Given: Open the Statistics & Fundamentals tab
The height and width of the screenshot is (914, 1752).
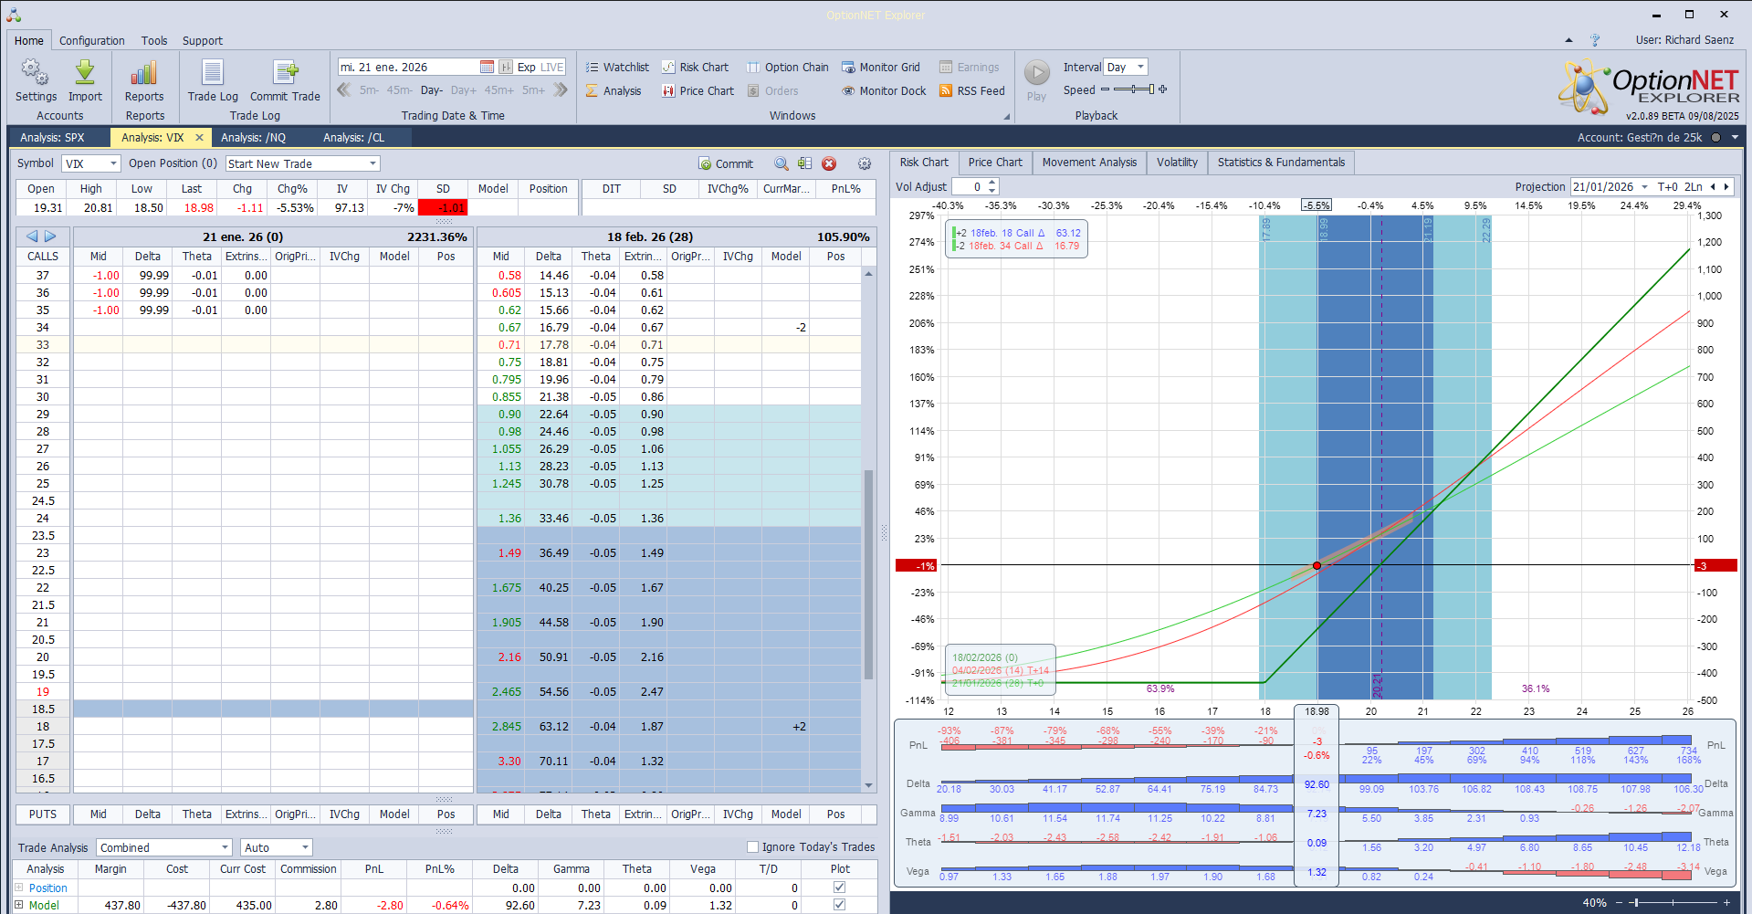Looking at the screenshot, I should 1281,163.
